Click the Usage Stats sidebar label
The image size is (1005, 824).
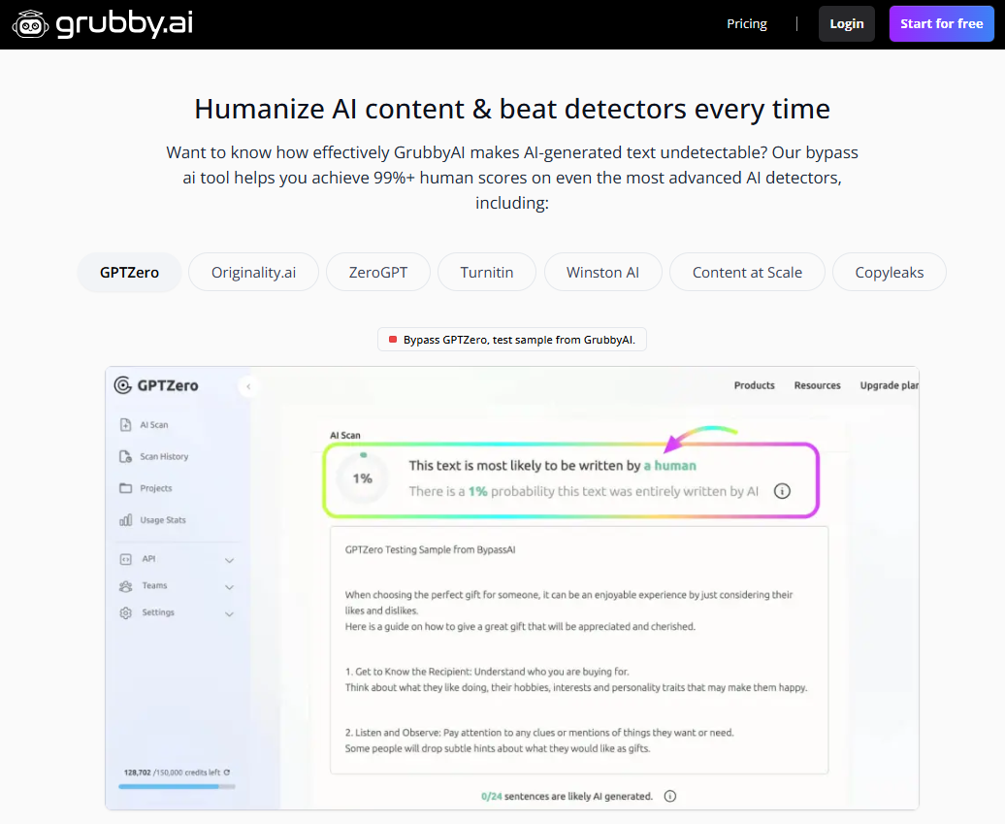[x=163, y=520]
